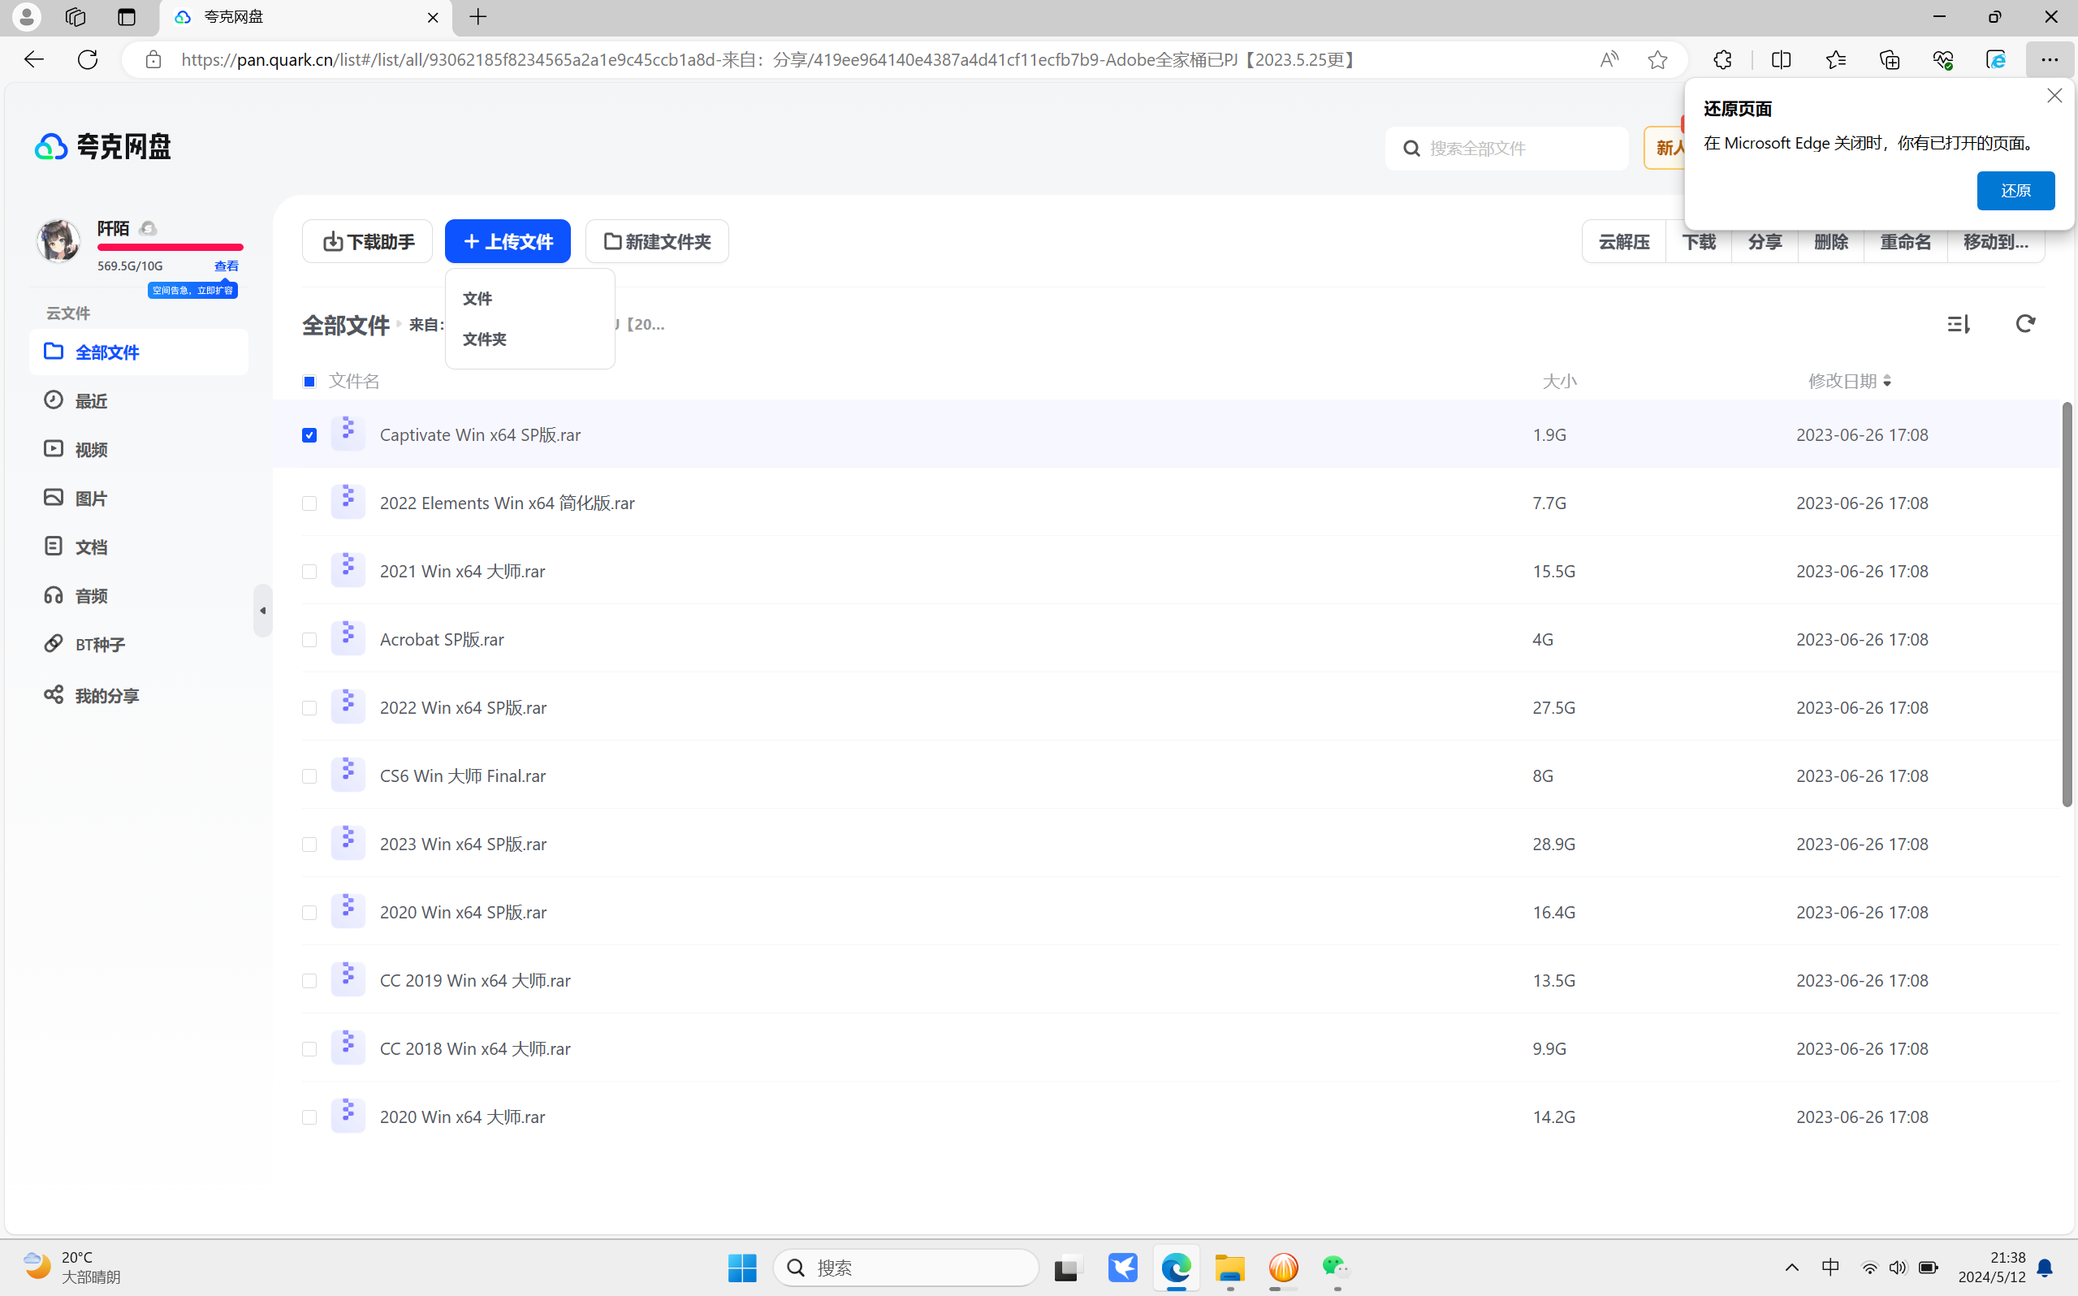The width and height of the screenshot is (2078, 1296).
Task: Open the BT种子 sidebar section
Action: coord(99,644)
